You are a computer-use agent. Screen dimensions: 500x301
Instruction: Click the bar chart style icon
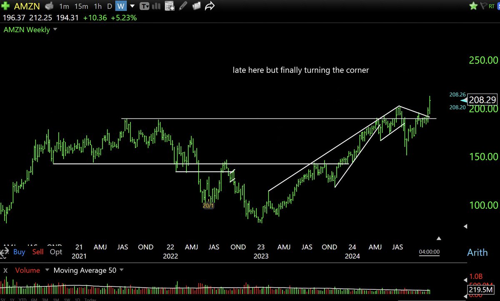[x=157, y=6]
